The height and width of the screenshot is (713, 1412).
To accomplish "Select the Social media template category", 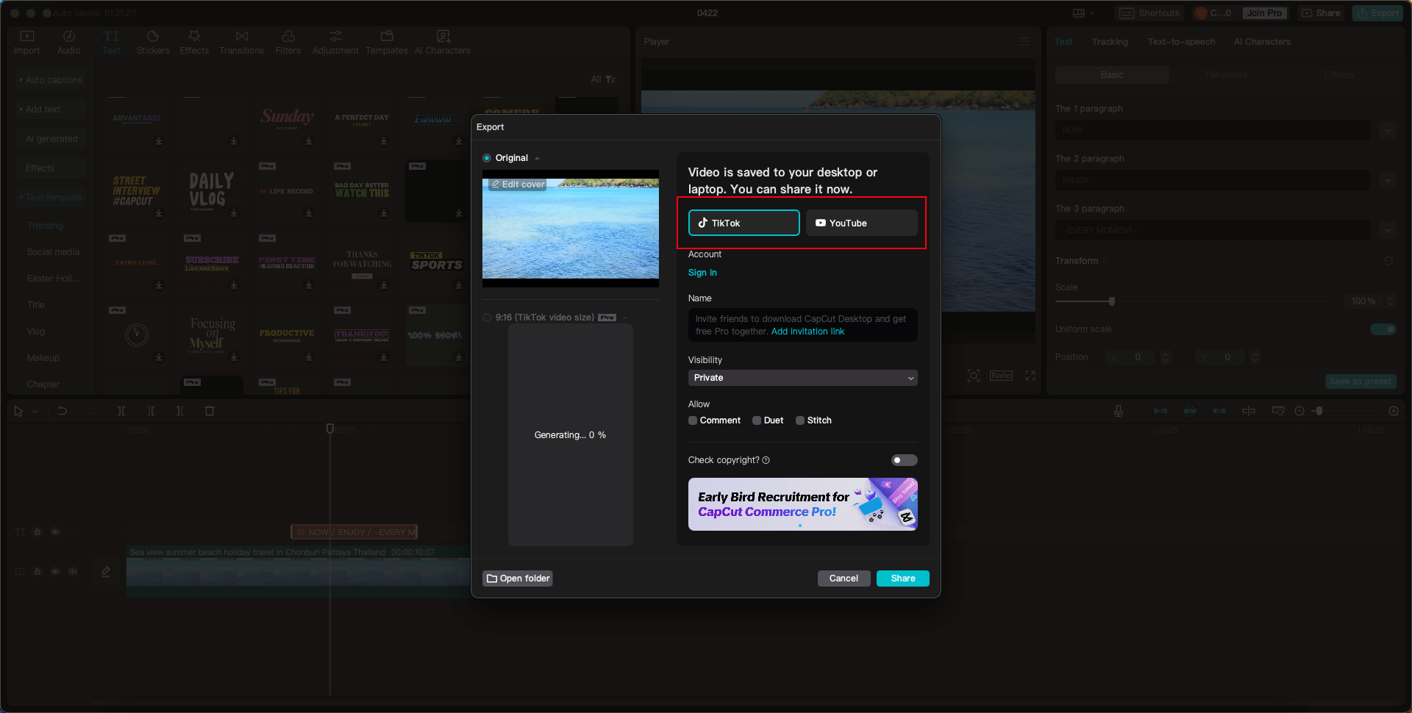I will [53, 252].
